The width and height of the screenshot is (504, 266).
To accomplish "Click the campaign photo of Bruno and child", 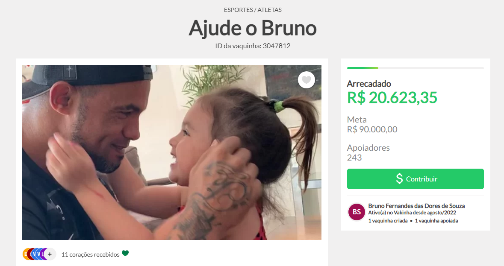I will (172, 152).
